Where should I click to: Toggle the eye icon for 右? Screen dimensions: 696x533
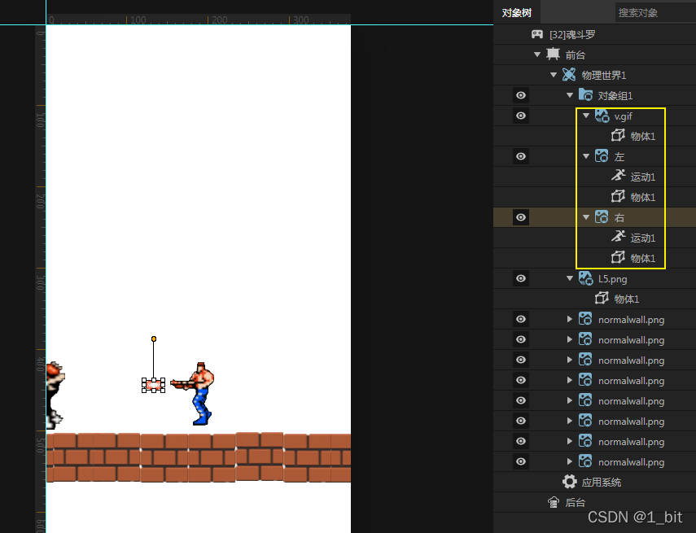(521, 217)
